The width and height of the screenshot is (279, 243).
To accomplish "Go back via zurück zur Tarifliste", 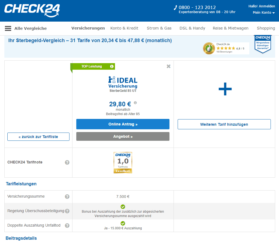I will point(38,137).
